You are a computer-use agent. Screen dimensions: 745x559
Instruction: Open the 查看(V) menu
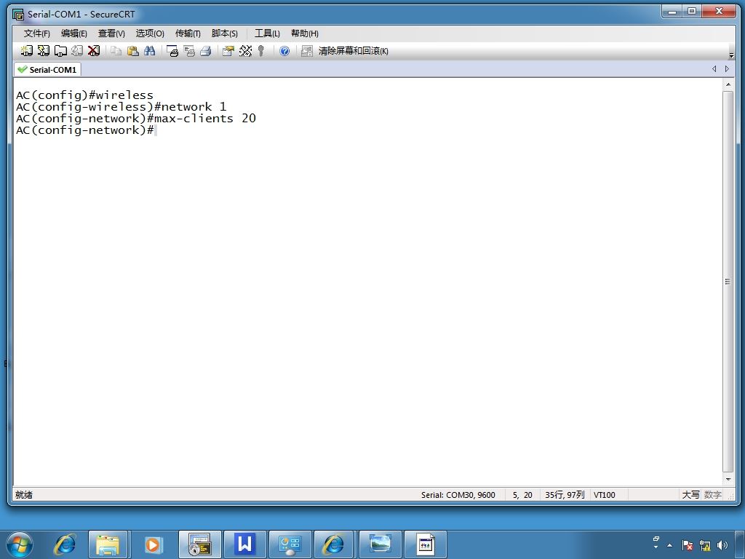coord(111,33)
